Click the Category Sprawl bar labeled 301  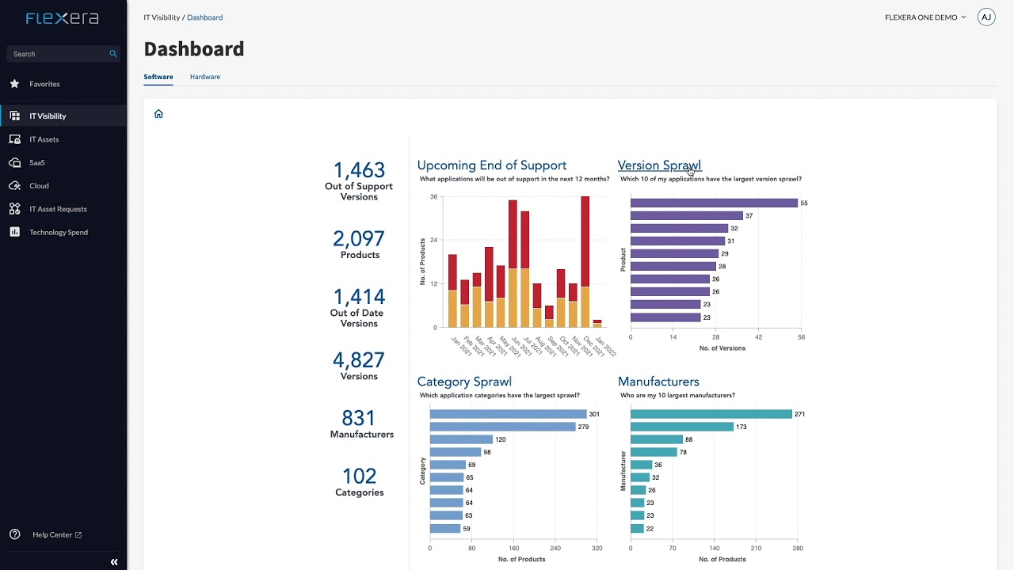(508, 414)
